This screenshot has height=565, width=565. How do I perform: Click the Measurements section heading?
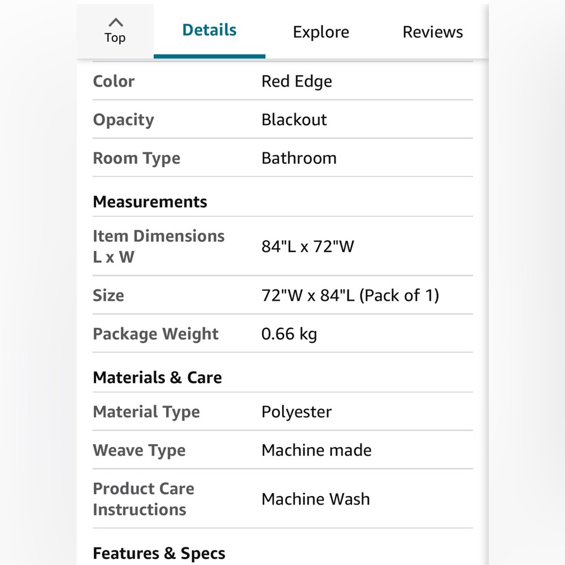[x=150, y=202]
